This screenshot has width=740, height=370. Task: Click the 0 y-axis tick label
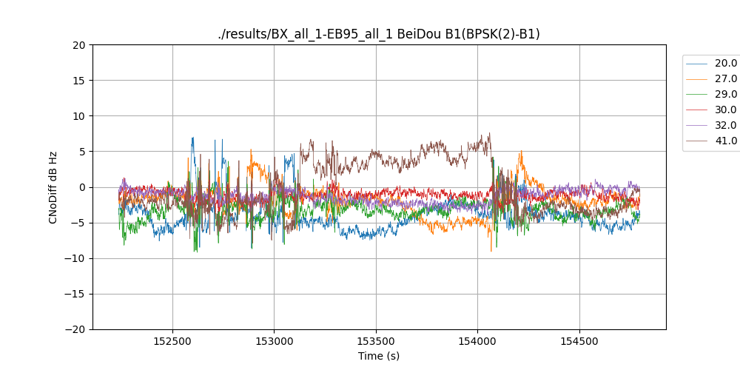pos(84,187)
